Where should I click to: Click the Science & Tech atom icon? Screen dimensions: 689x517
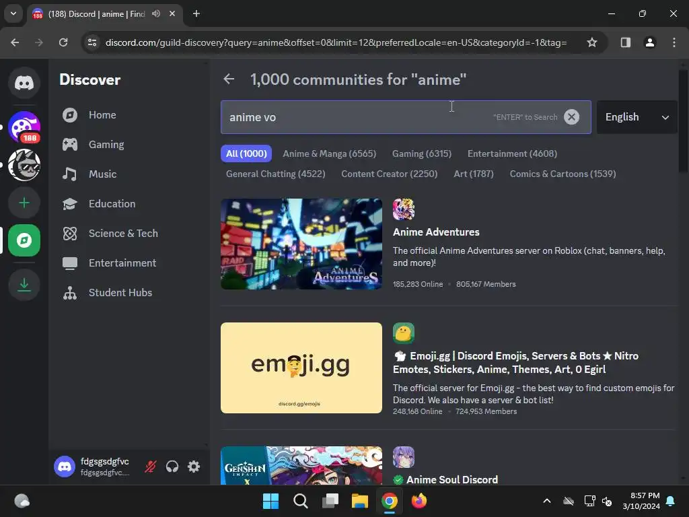70,234
